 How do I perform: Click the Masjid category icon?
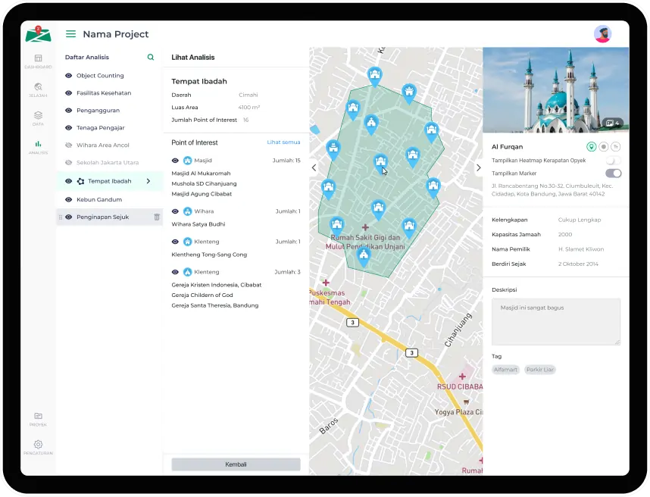tap(188, 161)
